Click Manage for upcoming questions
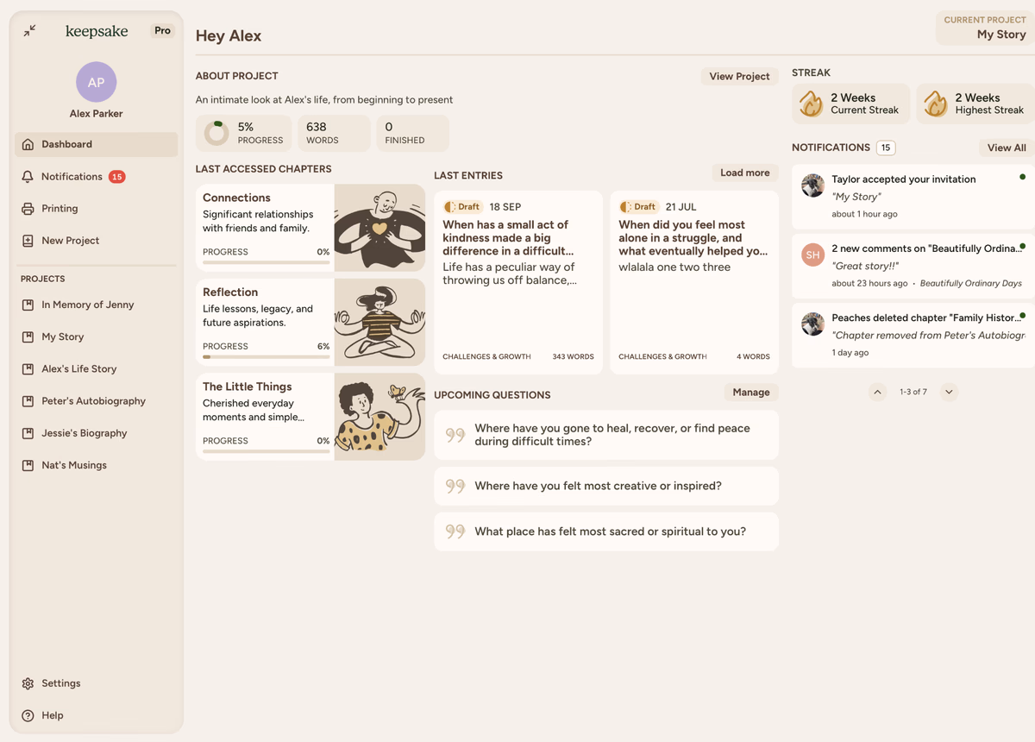The image size is (1035, 742). (x=750, y=392)
